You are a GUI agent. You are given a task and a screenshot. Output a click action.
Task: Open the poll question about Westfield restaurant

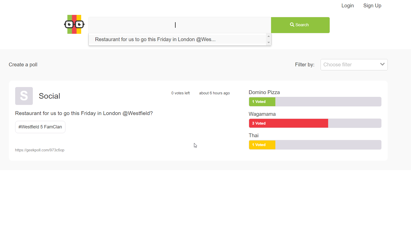click(84, 113)
